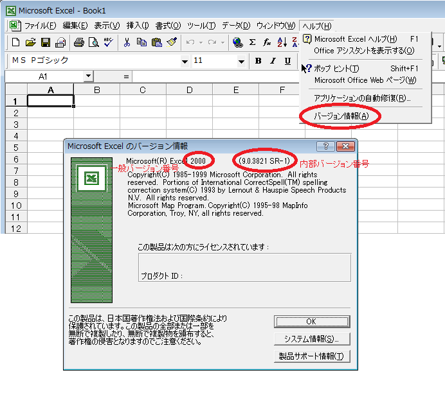The width and height of the screenshot is (445, 393).
Task: Click the OK button in dialog
Action: pyautogui.click(x=312, y=322)
